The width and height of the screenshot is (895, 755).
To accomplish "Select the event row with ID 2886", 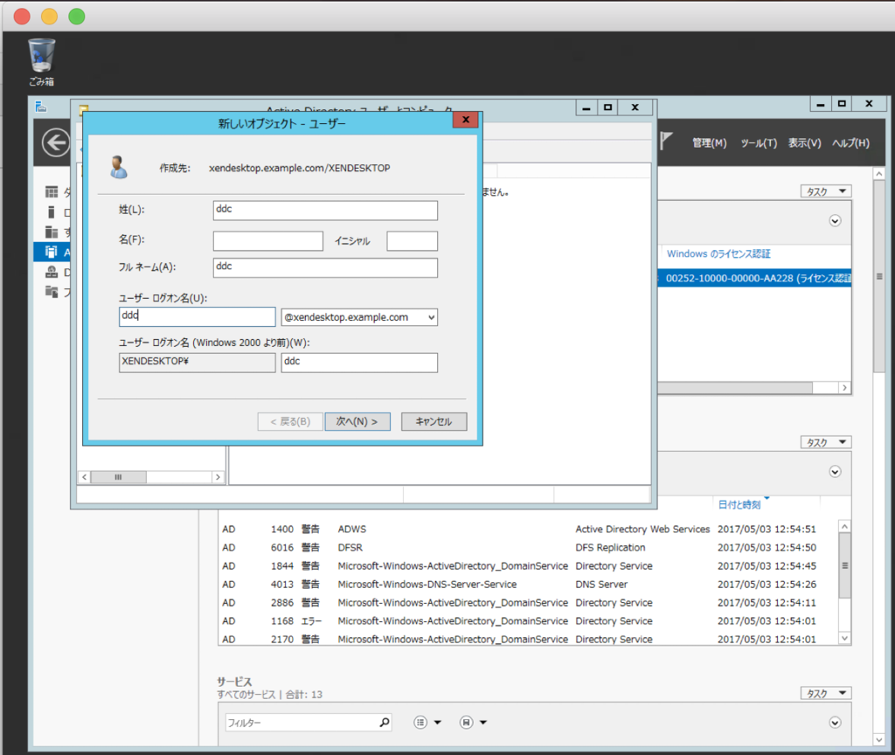I will (527, 602).
